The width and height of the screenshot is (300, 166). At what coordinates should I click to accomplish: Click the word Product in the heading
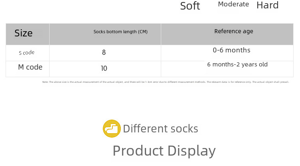(138, 151)
